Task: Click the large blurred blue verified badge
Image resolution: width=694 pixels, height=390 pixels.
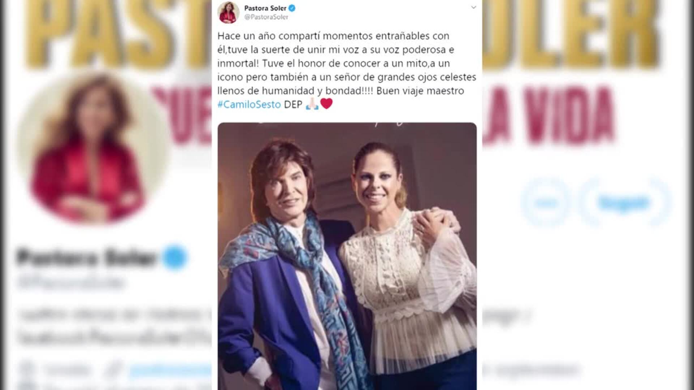Action: [175, 257]
